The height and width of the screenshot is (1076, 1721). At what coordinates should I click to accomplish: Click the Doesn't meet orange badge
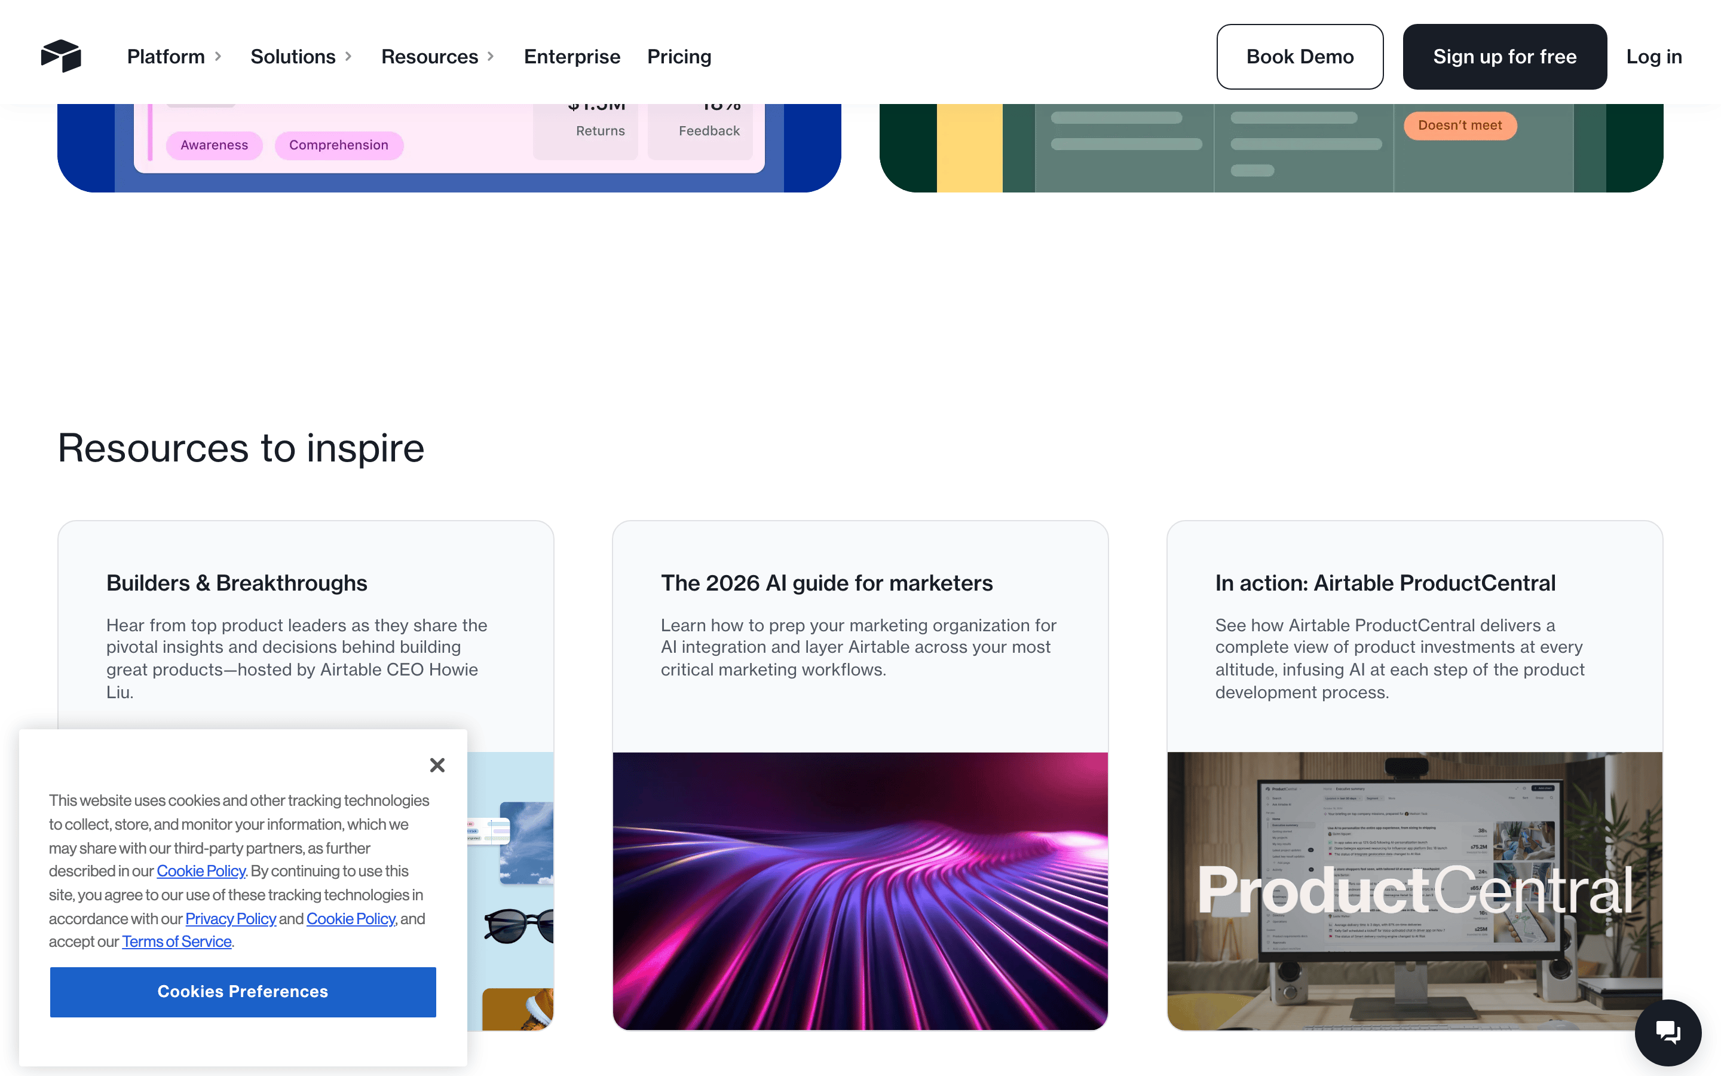tap(1460, 126)
